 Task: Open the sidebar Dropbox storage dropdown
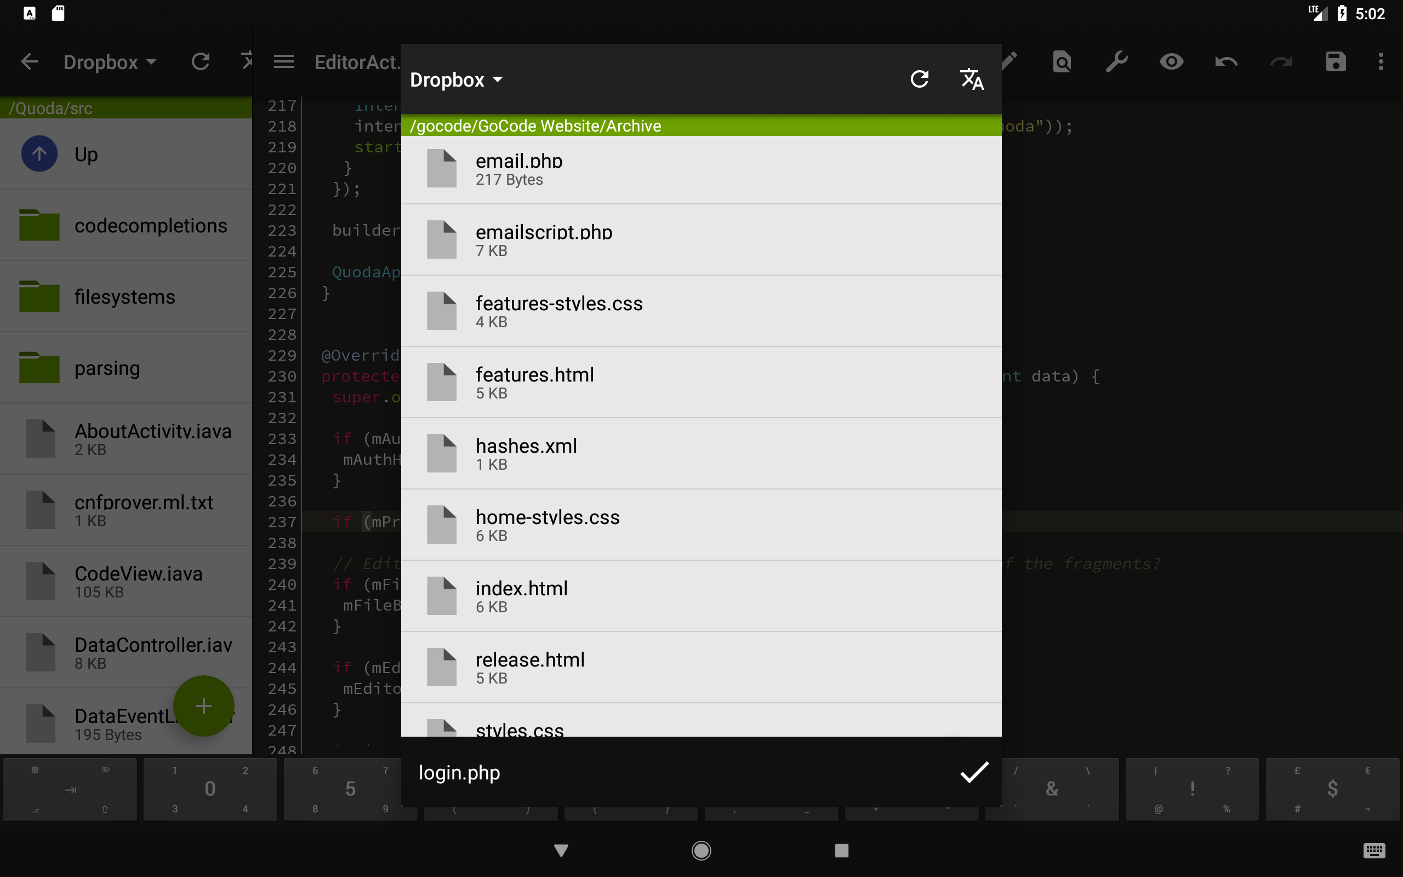tap(110, 62)
